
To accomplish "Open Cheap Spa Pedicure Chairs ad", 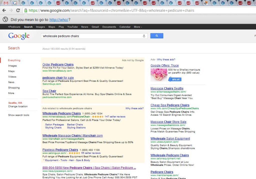I will (x=170, y=105).
